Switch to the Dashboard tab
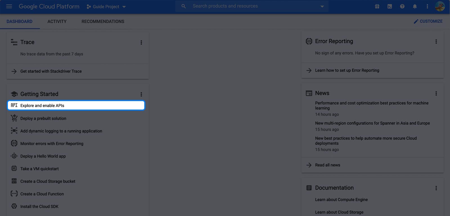The width and height of the screenshot is (450, 216). (19, 21)
